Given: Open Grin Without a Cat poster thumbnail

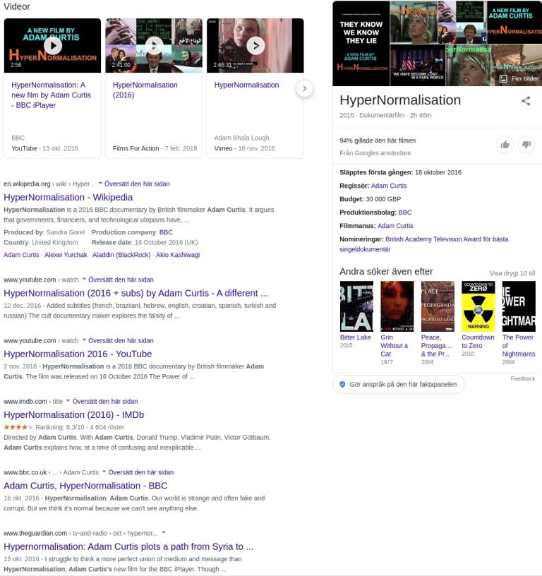Looking at the screenshot, I should point(397,306).
